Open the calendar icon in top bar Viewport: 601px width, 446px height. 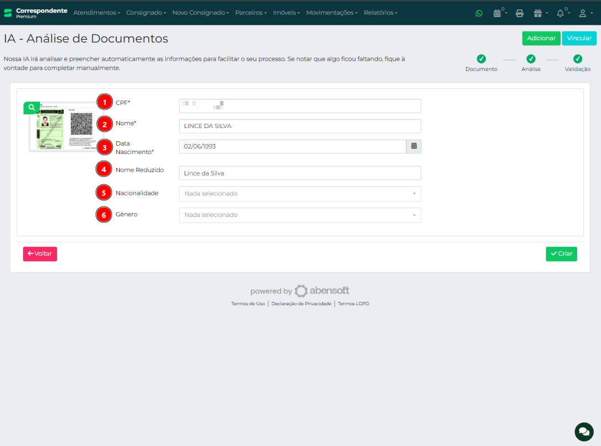(x=499, y=13)
